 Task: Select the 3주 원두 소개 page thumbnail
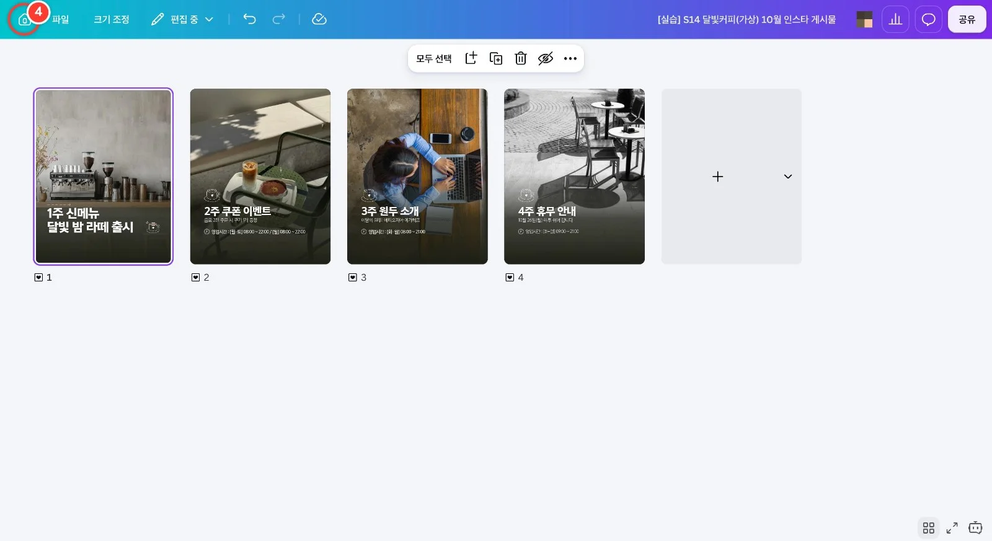tap(417, 177)
